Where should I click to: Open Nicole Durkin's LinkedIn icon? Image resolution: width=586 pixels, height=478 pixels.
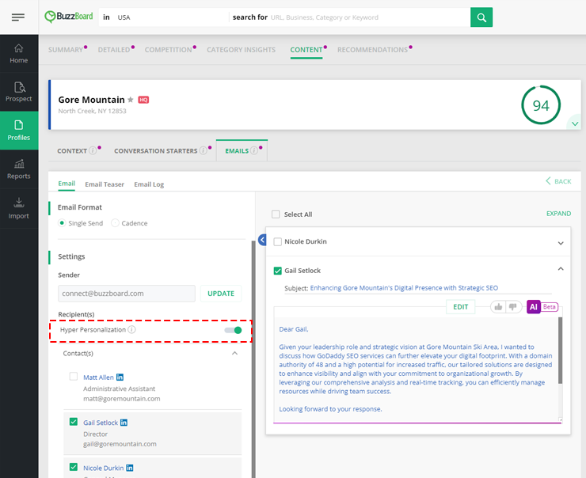[x=130, y=468]
